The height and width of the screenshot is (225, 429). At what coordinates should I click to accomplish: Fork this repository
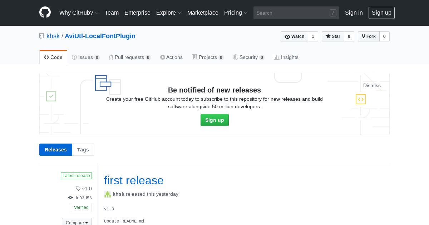pos(369,36)
